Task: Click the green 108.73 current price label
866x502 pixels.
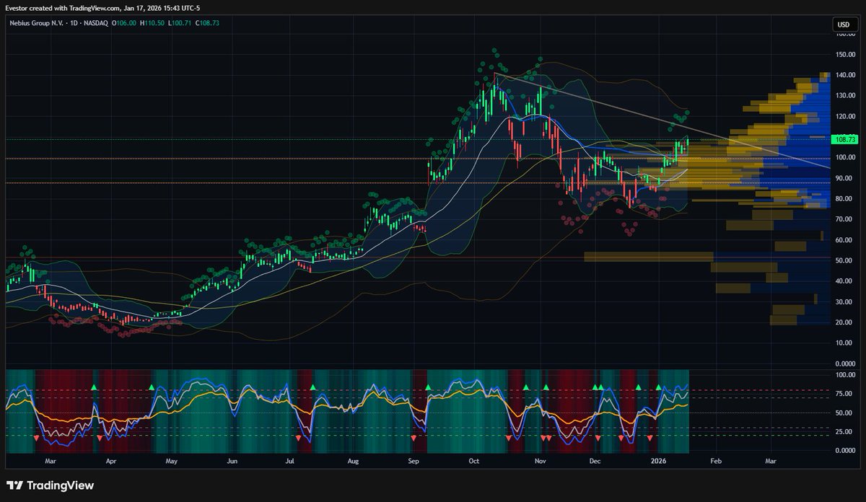Action: pyautogui.click(x=845, y=139)
